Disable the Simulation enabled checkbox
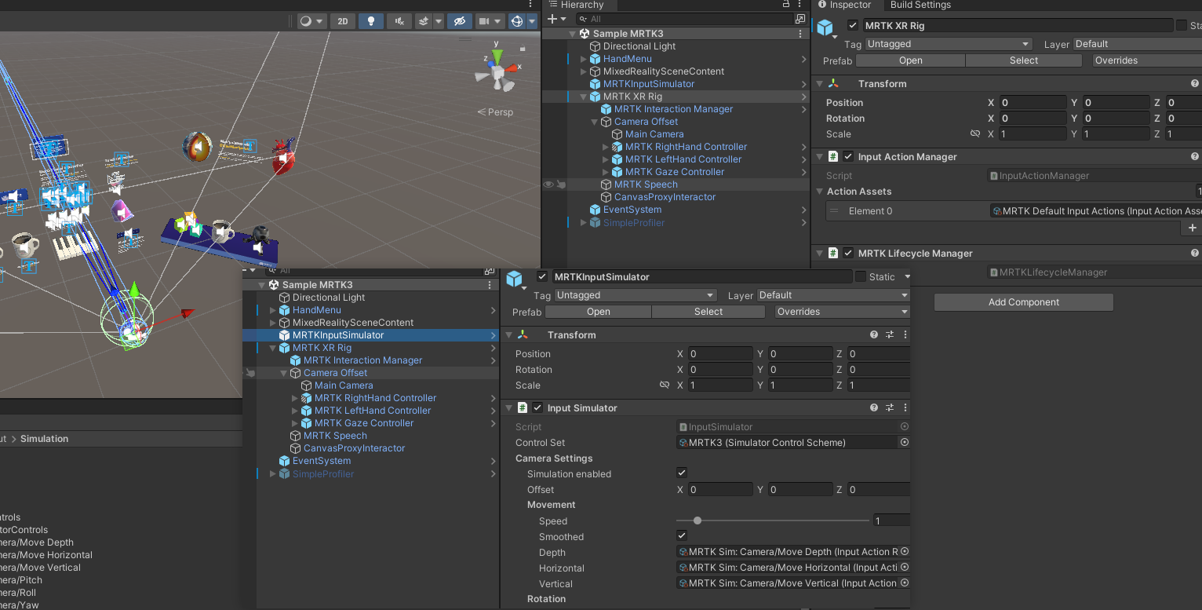This screenshot has width=1202, height=610. click(681, 473)
